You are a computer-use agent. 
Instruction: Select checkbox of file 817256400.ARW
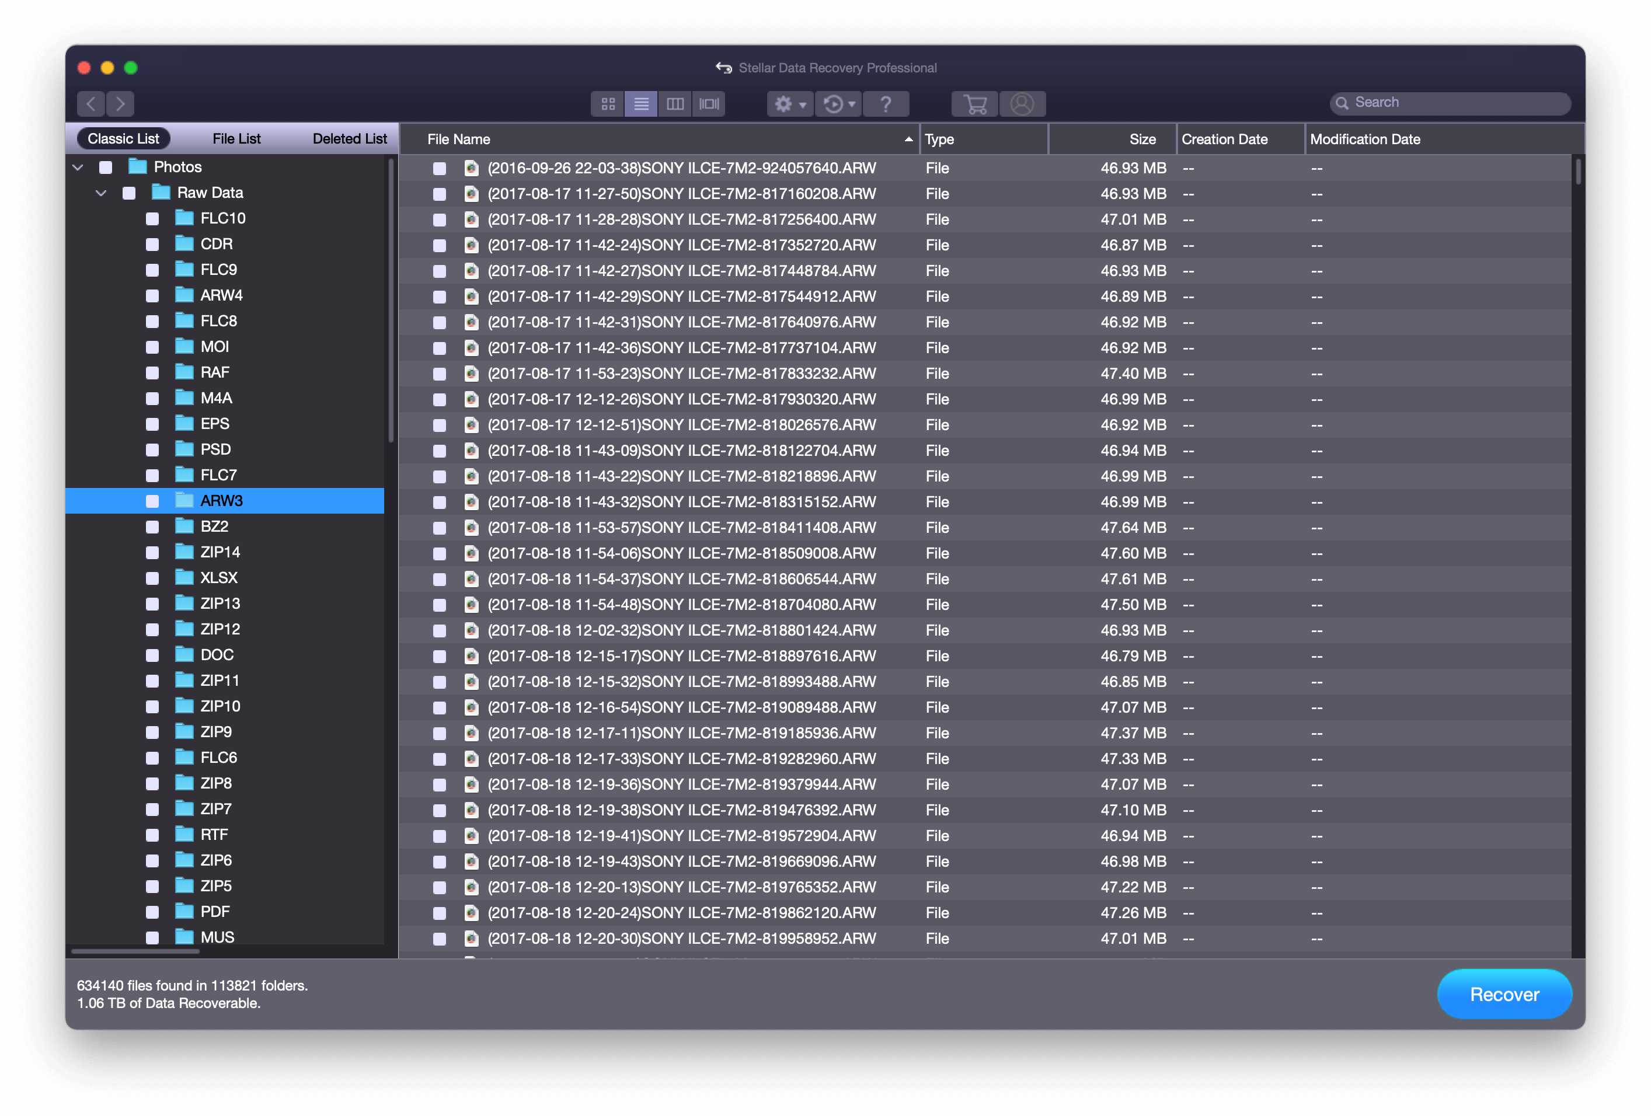click(x=440, y=220)
